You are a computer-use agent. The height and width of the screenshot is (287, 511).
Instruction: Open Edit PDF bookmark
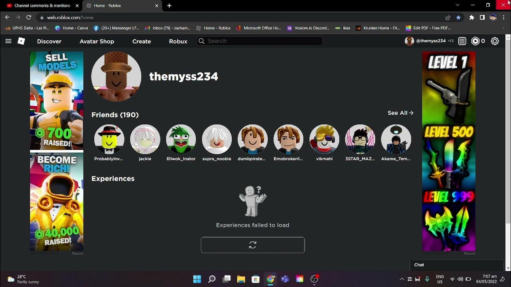pos(428,28)
